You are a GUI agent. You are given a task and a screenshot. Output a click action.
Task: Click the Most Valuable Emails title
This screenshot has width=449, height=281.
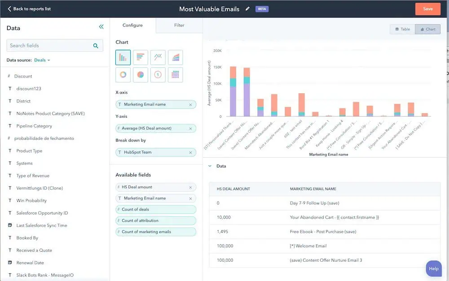[209, 9]
